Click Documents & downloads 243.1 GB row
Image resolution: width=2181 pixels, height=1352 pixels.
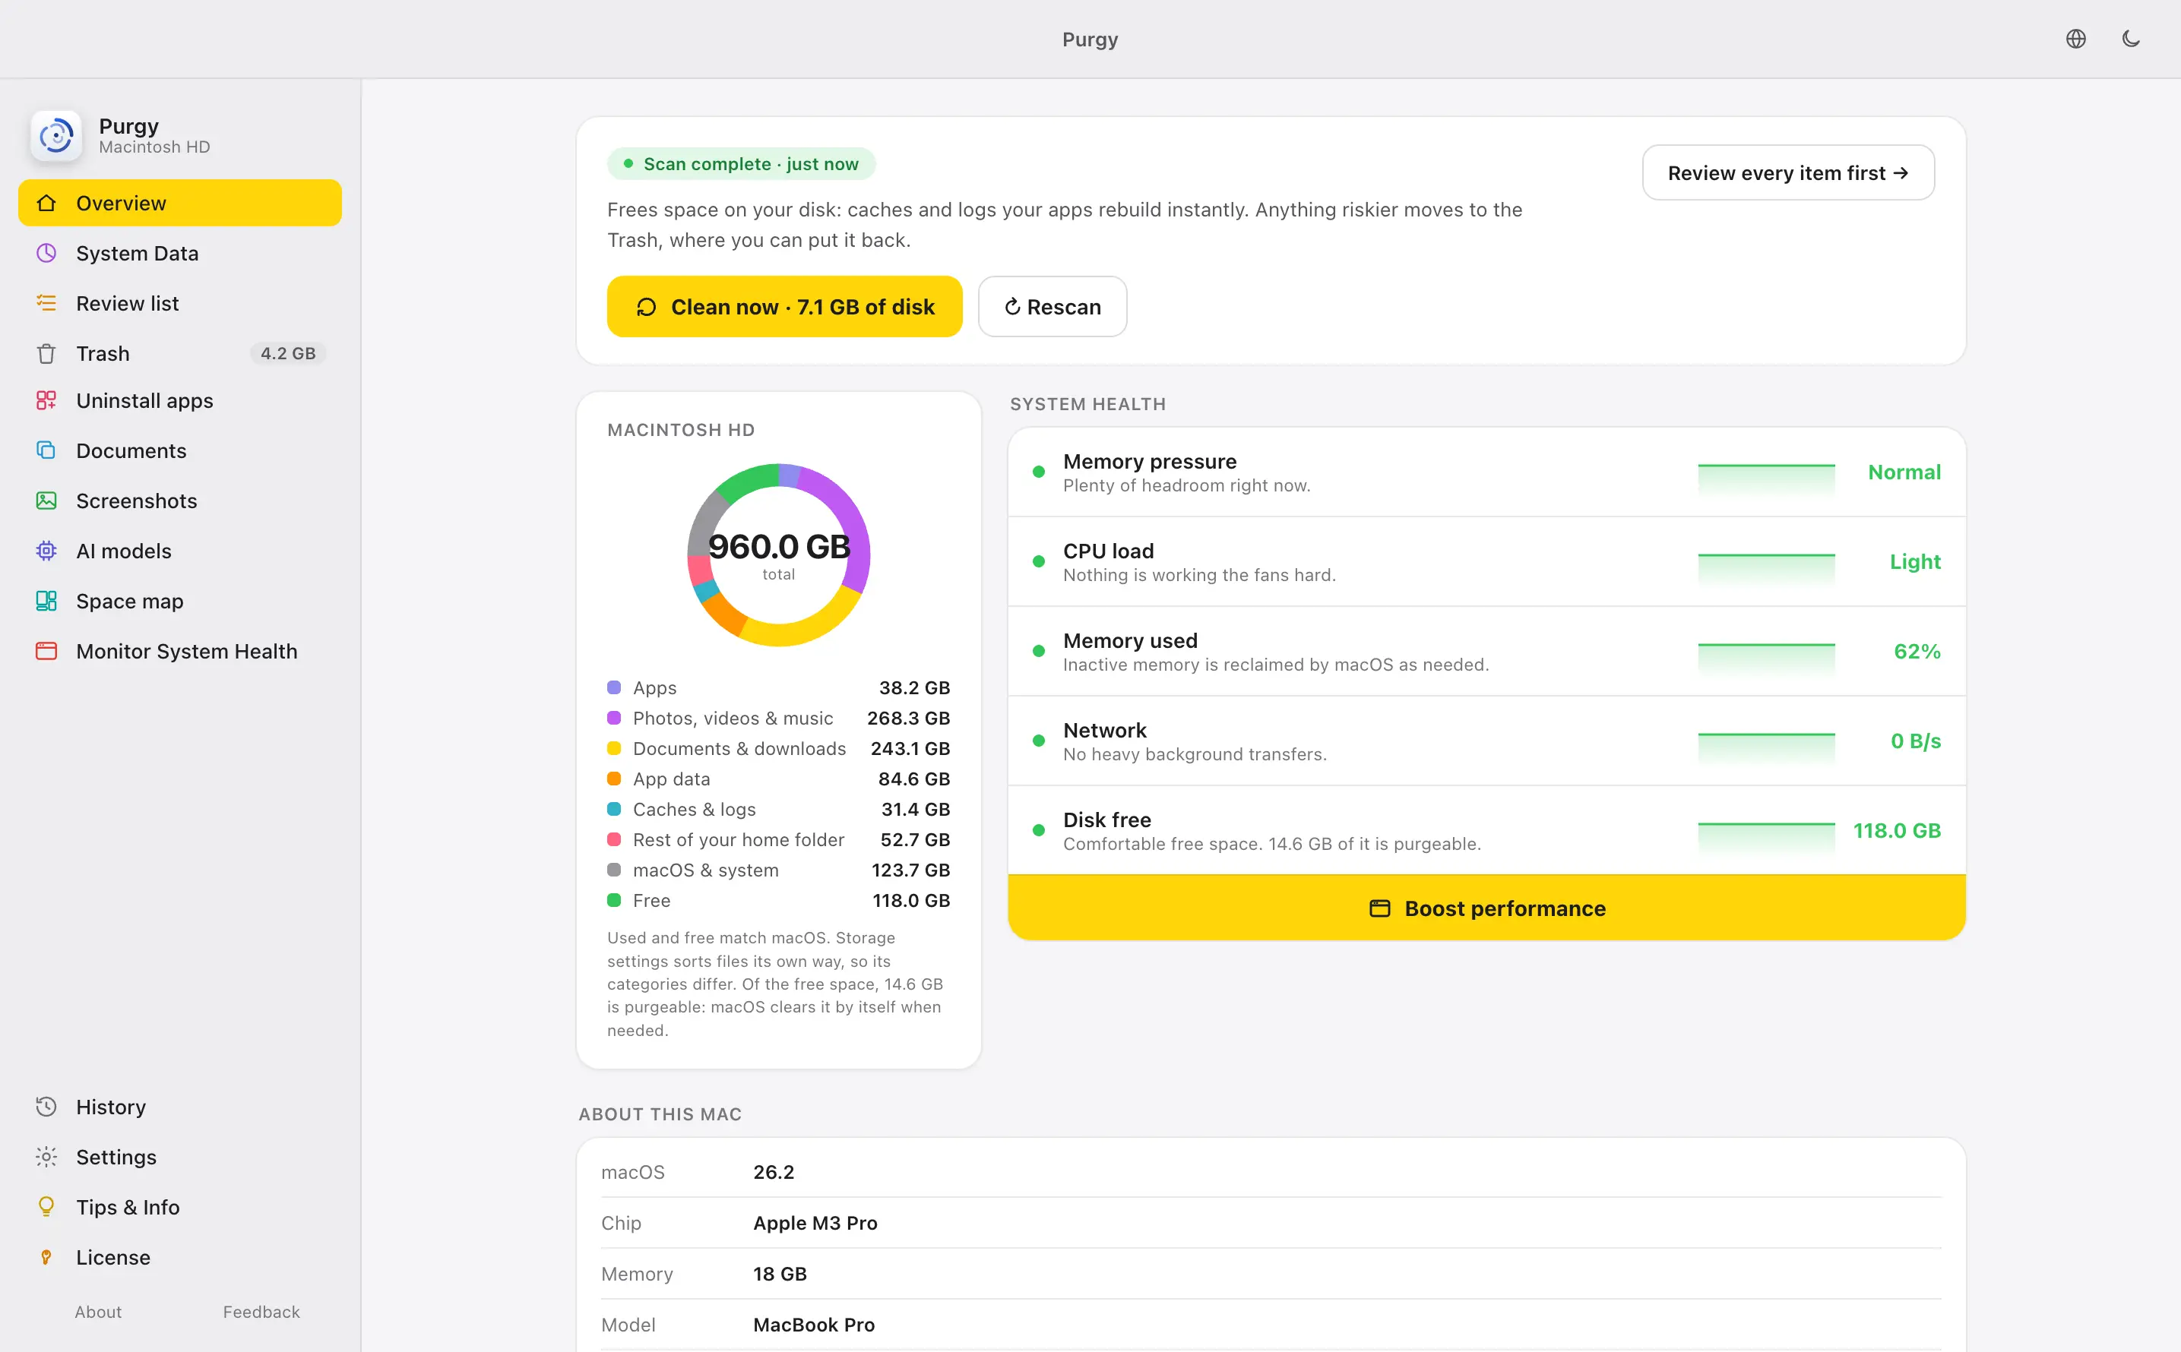(778, 748)
